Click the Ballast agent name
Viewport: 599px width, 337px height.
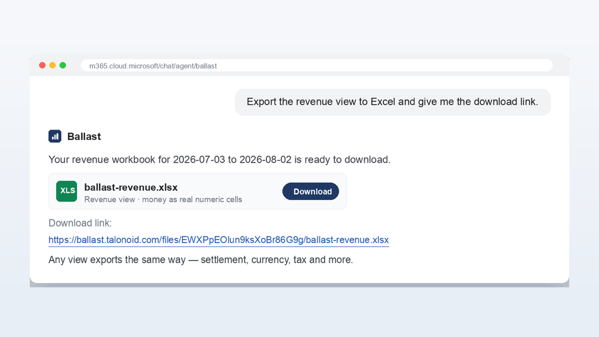84,137
